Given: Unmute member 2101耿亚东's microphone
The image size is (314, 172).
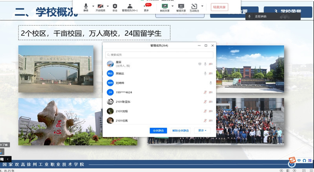Looking at the screenshot, I should tap(205, 102).
